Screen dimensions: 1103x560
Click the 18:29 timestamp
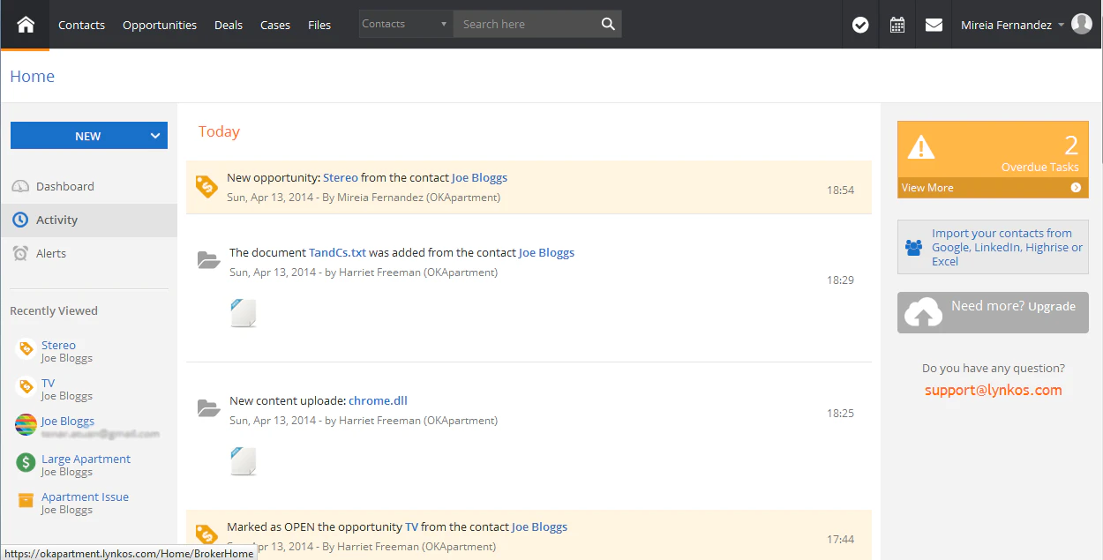840,280
